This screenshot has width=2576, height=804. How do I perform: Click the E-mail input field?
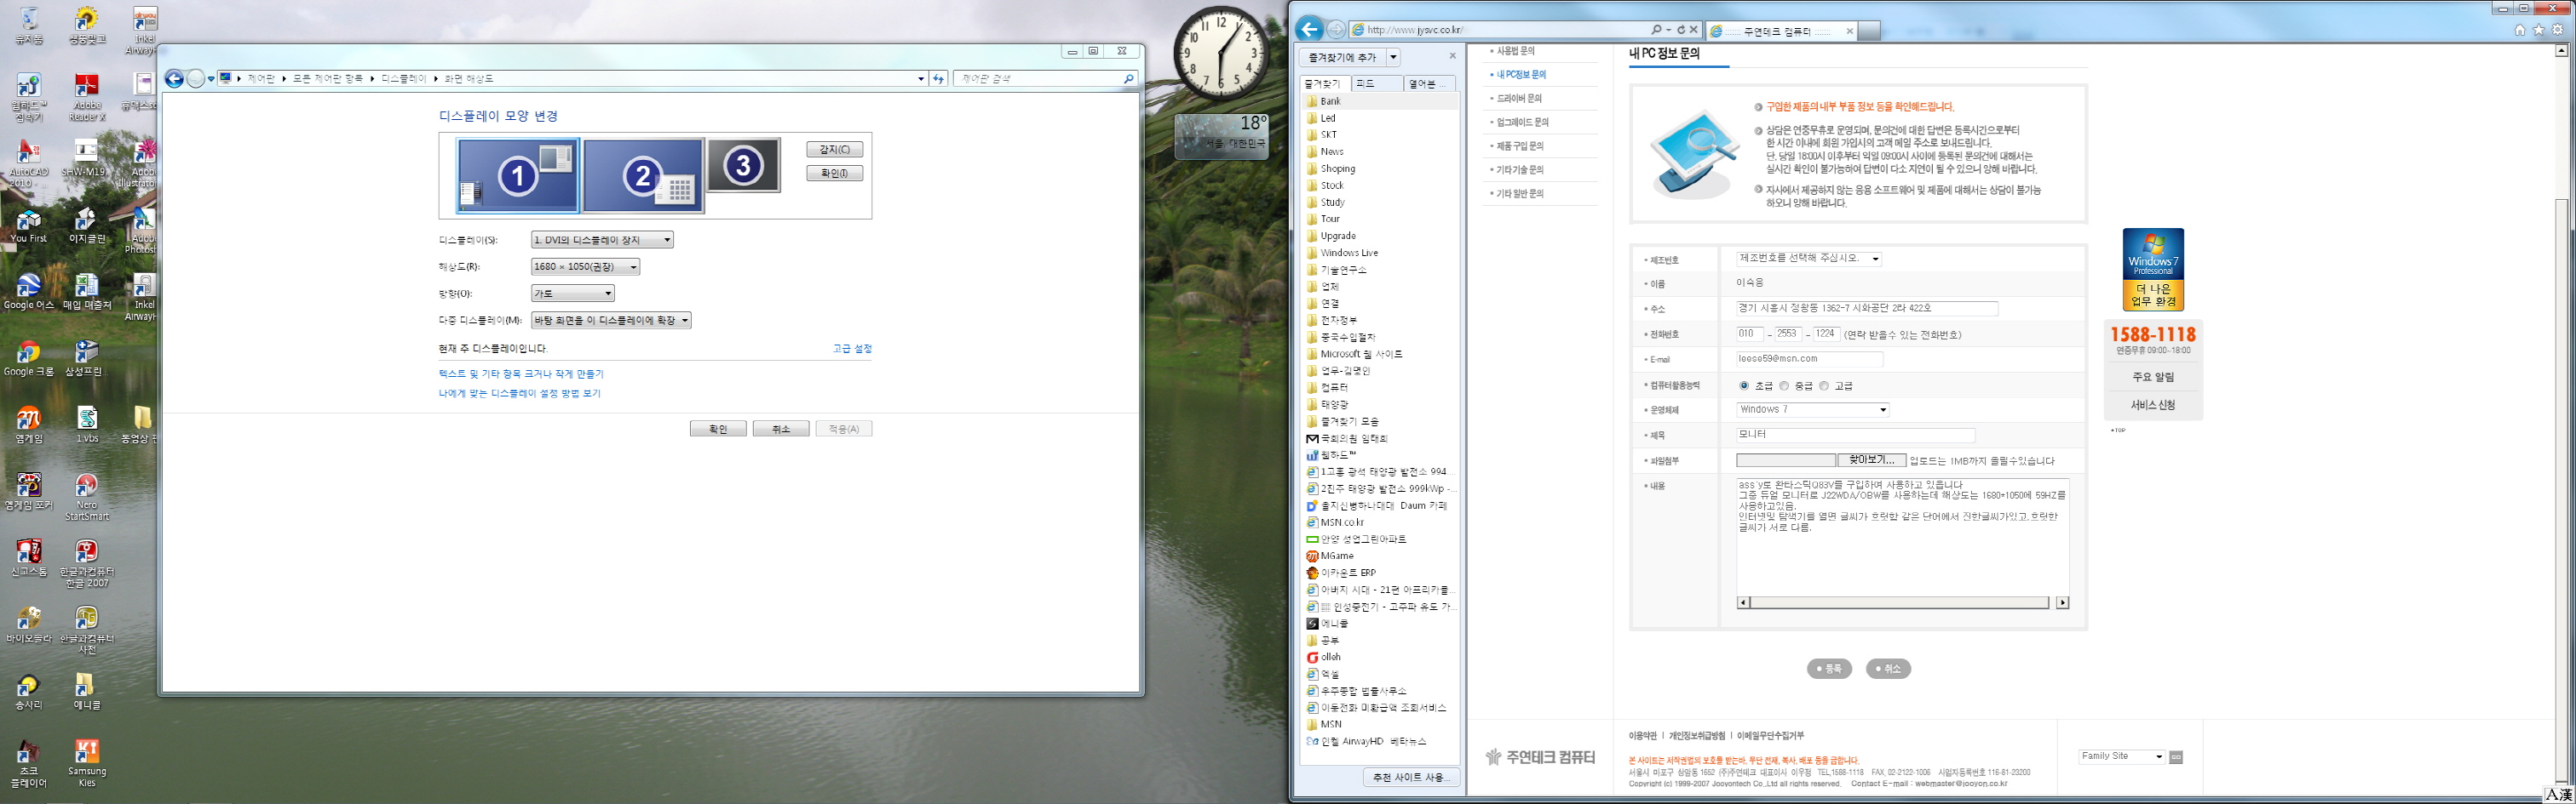[1809, 358]
